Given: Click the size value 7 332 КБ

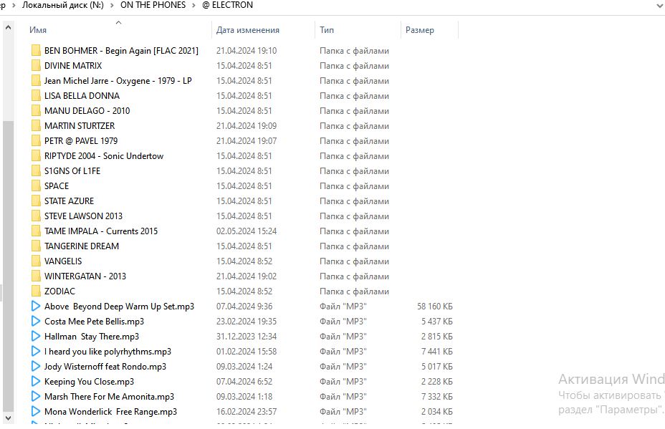Looking at the screenshot, I should point(437,396).
